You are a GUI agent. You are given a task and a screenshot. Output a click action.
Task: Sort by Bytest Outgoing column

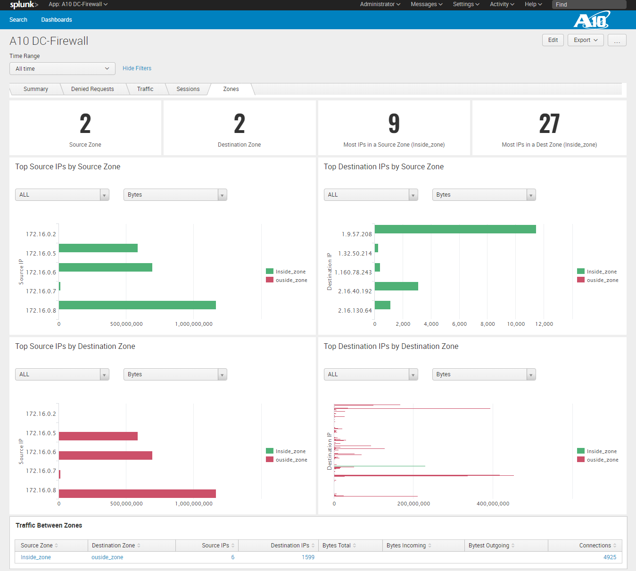click(492, 546)
